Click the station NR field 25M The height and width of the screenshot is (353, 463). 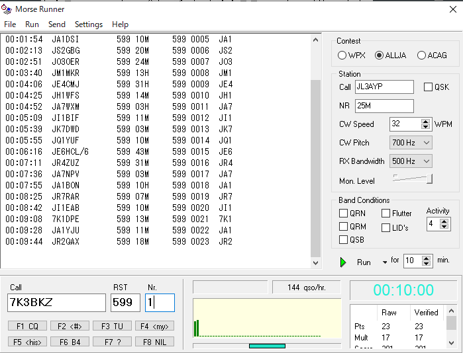pyautogui.click(x=384, y=106)
